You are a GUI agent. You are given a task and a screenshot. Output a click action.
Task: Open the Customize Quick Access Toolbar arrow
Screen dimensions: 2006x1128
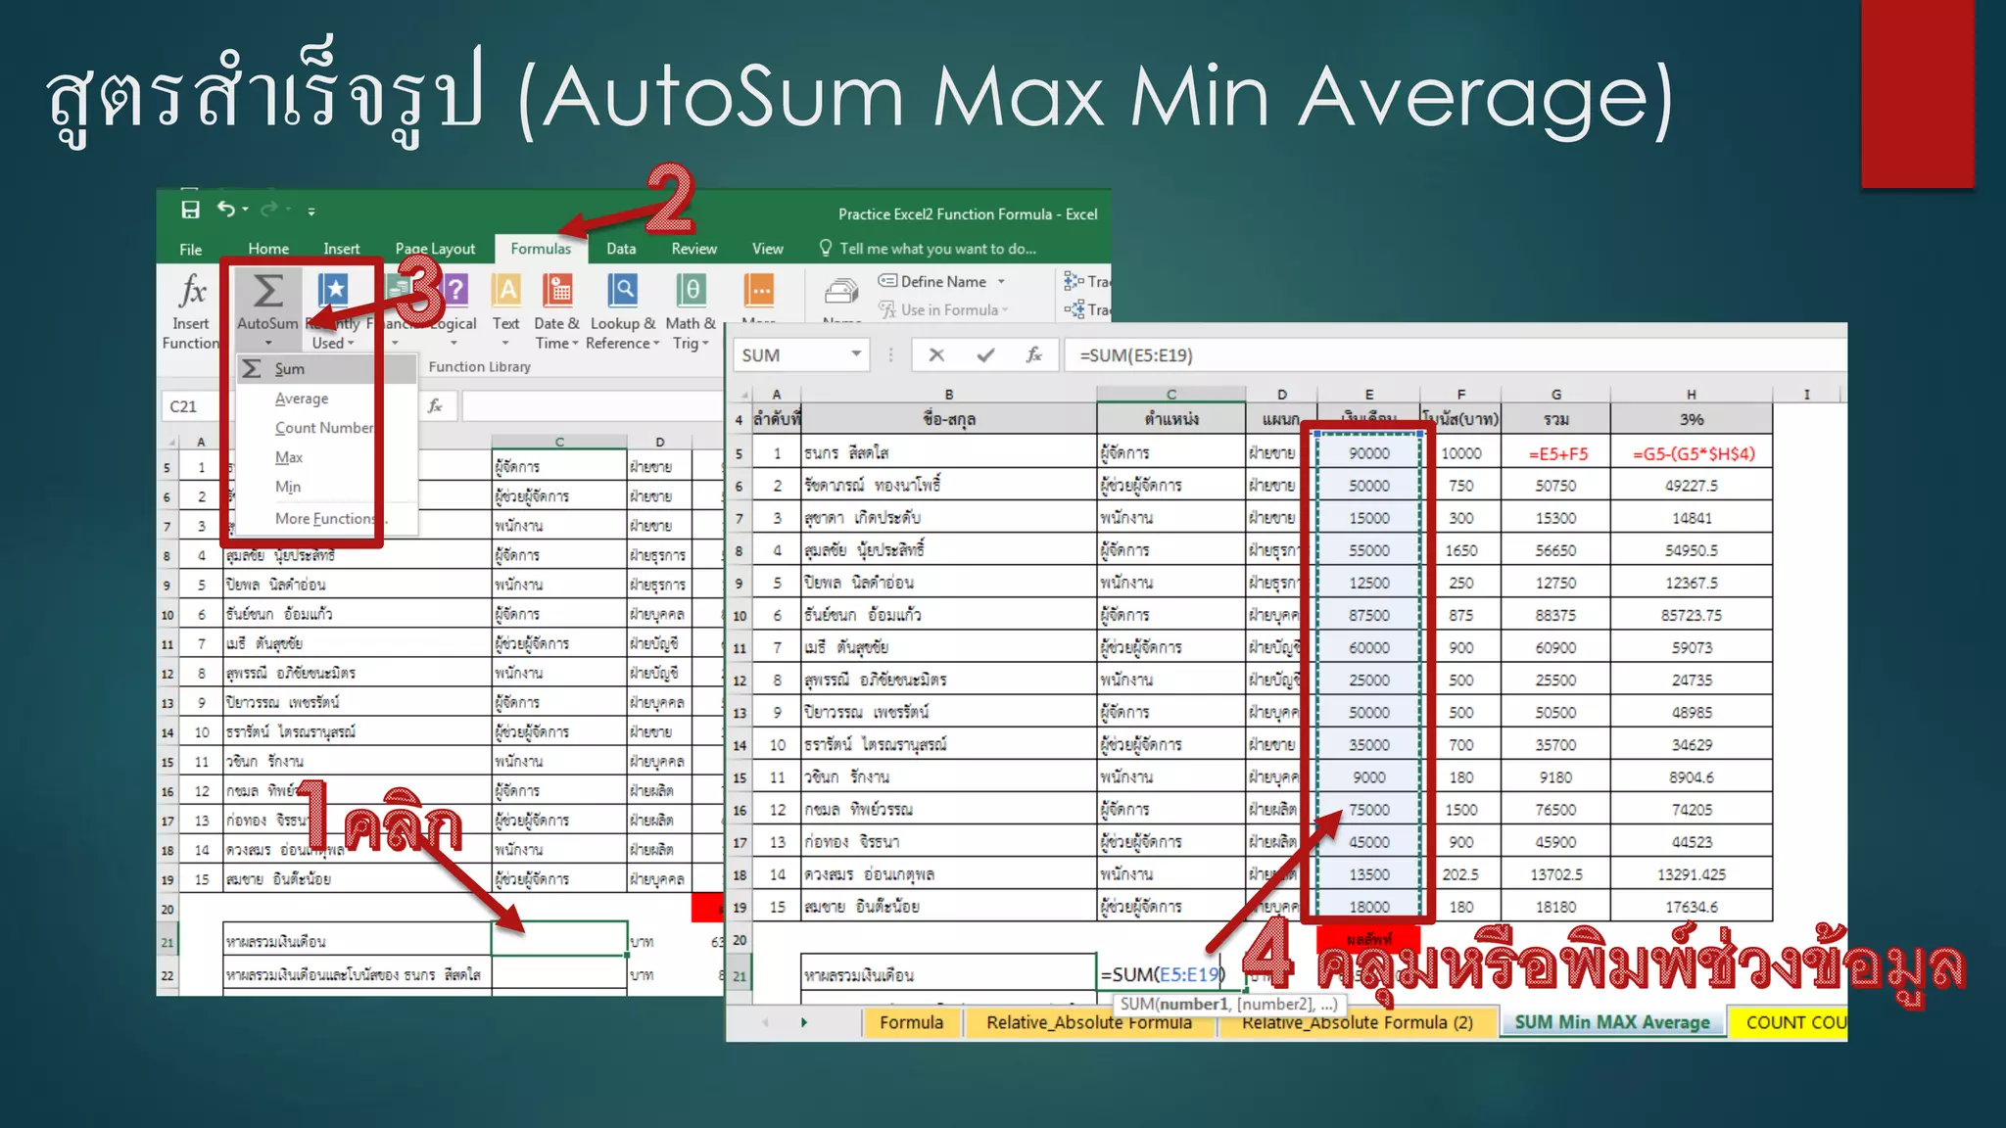point(311,211)
